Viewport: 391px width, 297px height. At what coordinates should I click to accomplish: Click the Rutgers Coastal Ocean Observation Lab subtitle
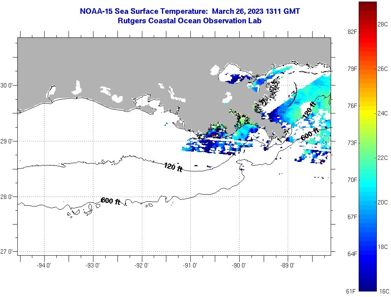[190, 21]
